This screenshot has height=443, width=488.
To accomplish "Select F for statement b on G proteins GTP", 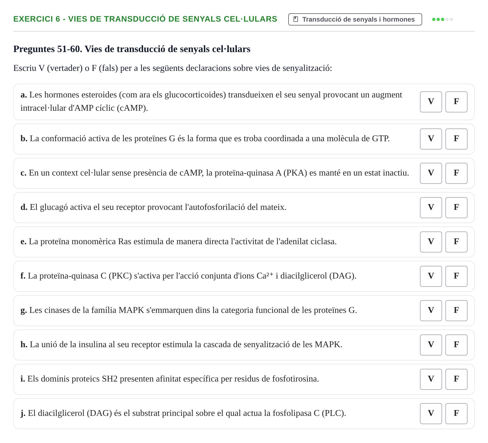I will pyautogui.click(x=456, y=139).
